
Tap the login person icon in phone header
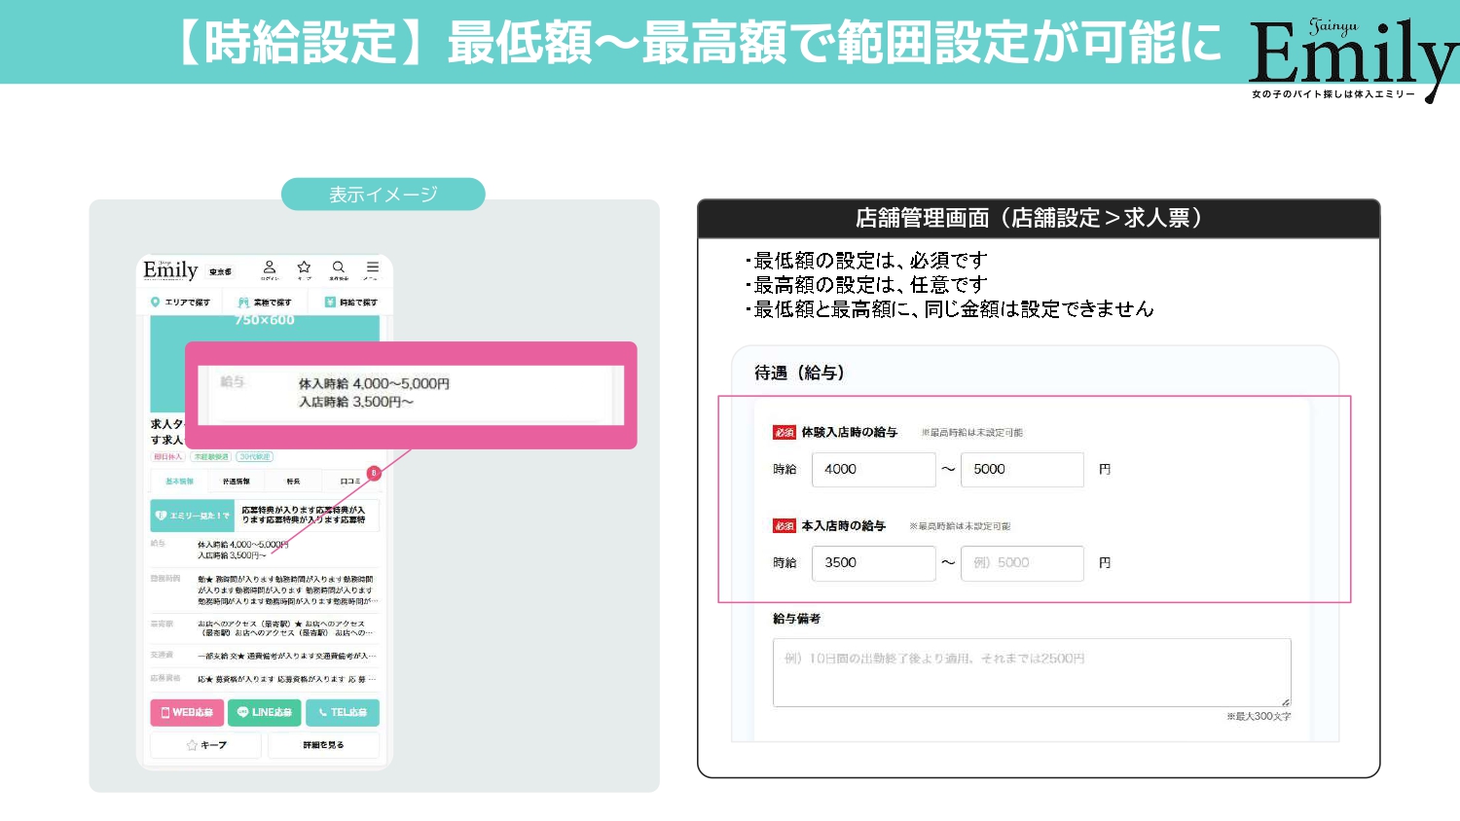pyautogui.click(x=270, y=268)
